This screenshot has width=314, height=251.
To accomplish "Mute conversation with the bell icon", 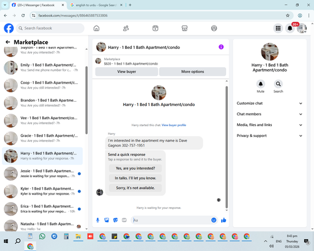I will (261, 84).
